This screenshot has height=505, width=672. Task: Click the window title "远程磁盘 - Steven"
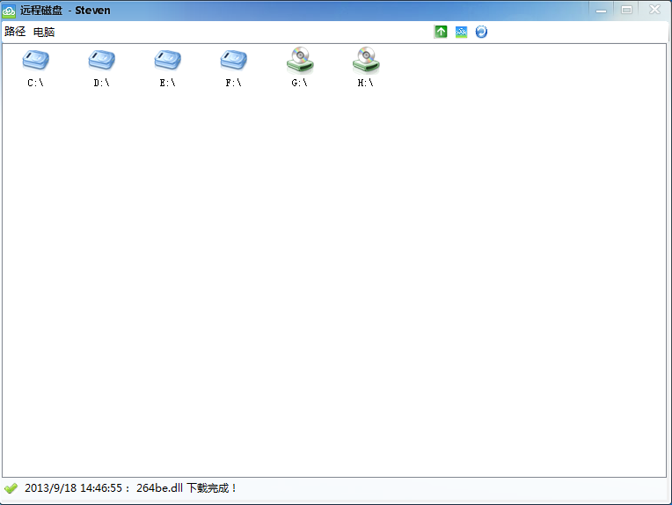coord(65,11)
